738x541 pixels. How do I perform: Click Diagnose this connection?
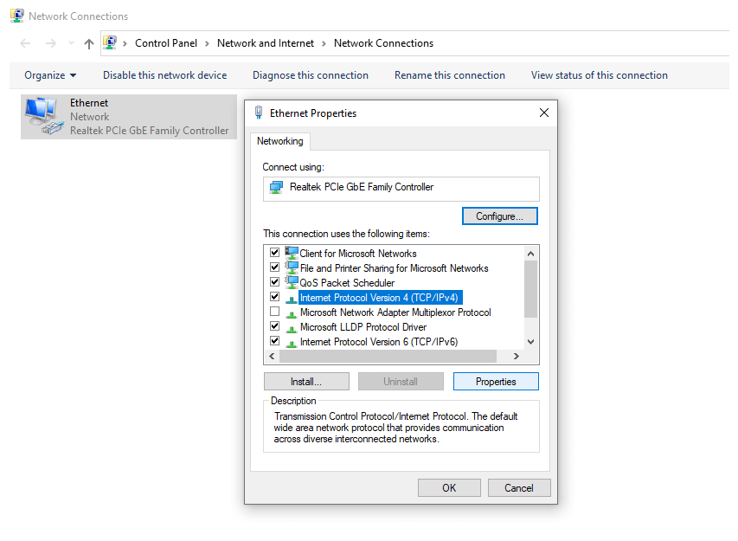pyautogui.click(x=310, y=75)
